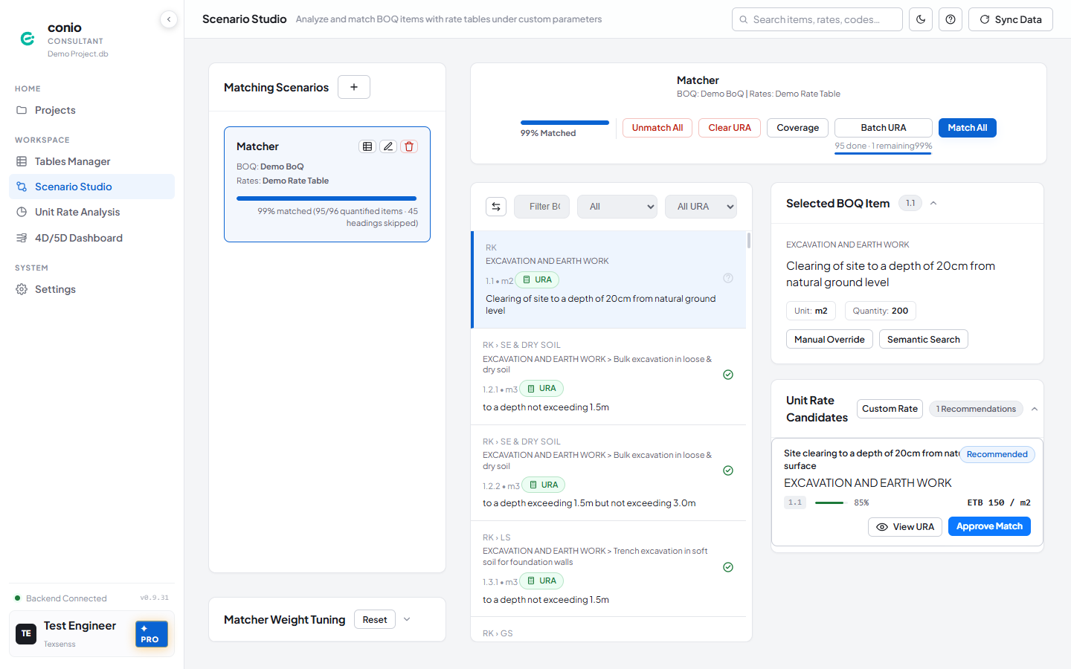Edit the Matcher scenario with pencil icon

[x=388, y=146]
